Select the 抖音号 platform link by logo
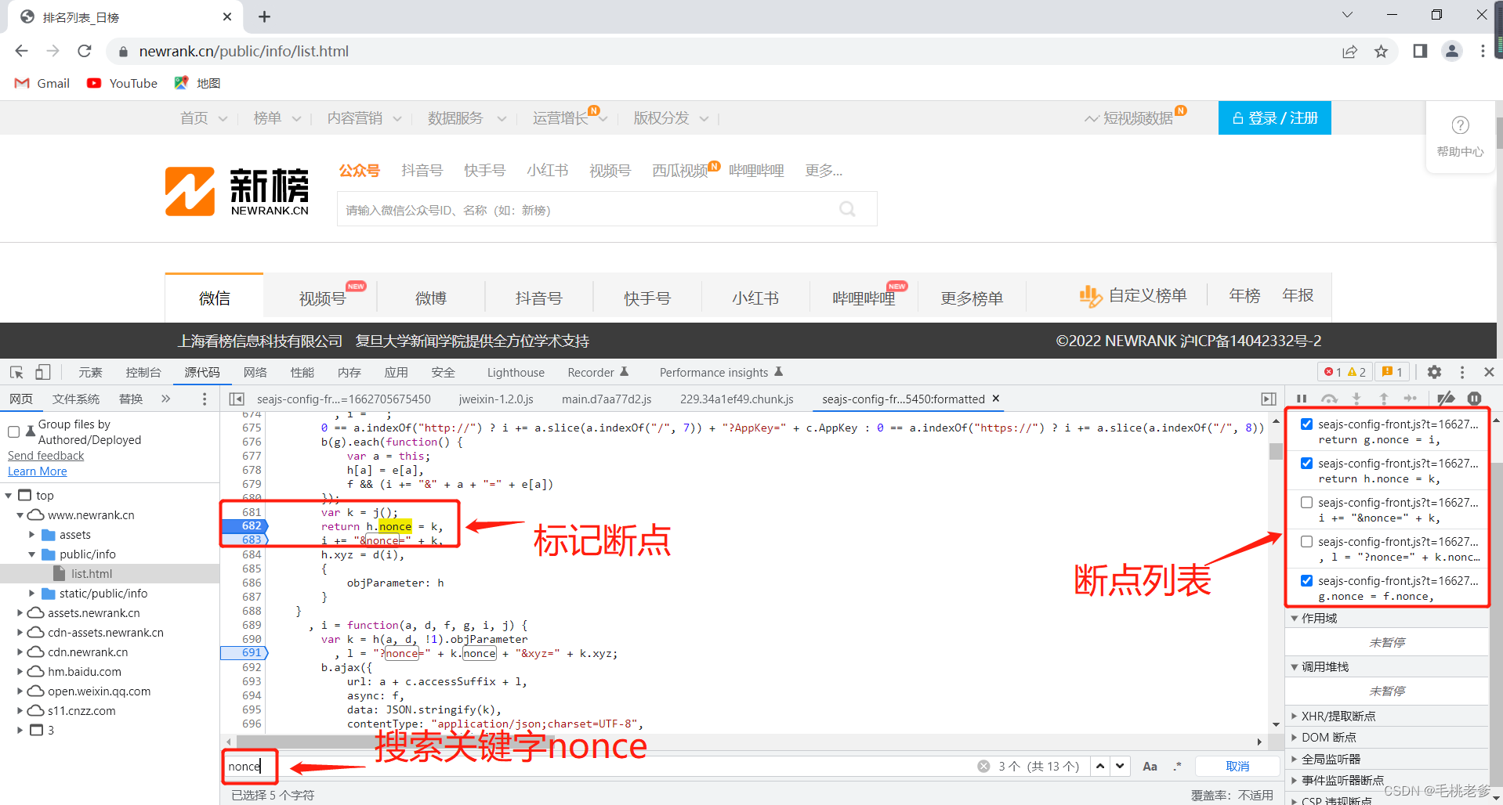Viewport: 1503px width, 805px height. point(422,171)
